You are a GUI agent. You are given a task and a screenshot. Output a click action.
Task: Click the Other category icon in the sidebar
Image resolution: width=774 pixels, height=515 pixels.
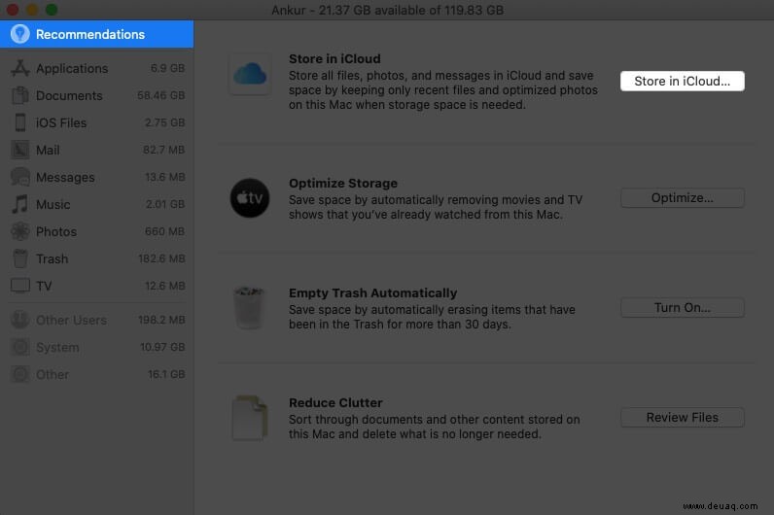tap(20, 374)
